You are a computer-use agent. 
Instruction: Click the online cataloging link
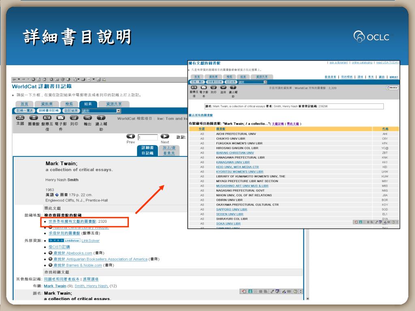pos(362,63)
